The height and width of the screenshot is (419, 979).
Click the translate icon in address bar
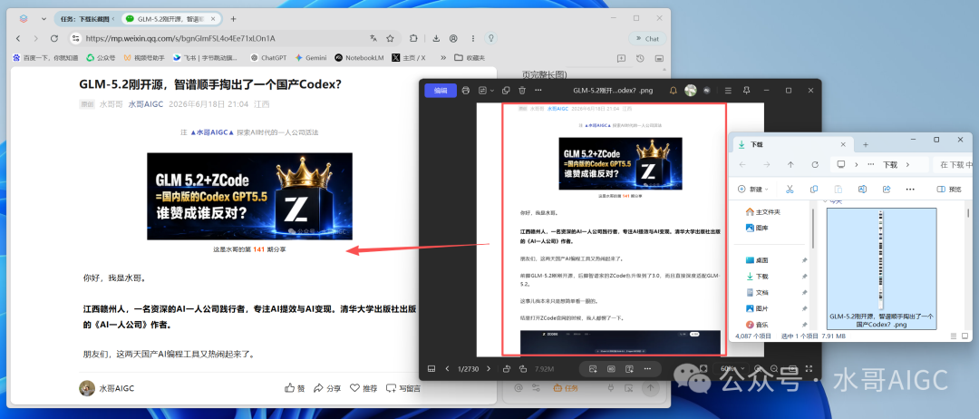pyautogui.click(x=373, y=38)
